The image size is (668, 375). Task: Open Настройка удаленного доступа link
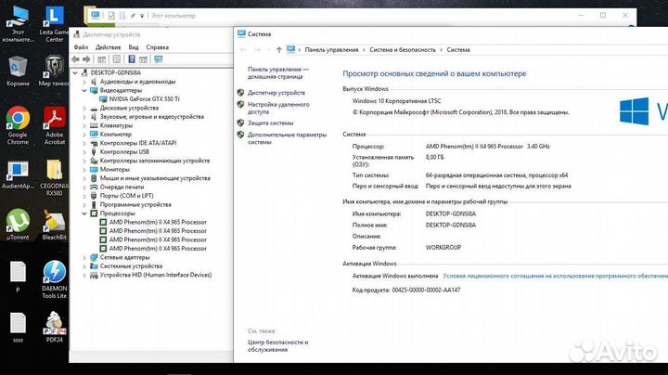click(278, 108)
